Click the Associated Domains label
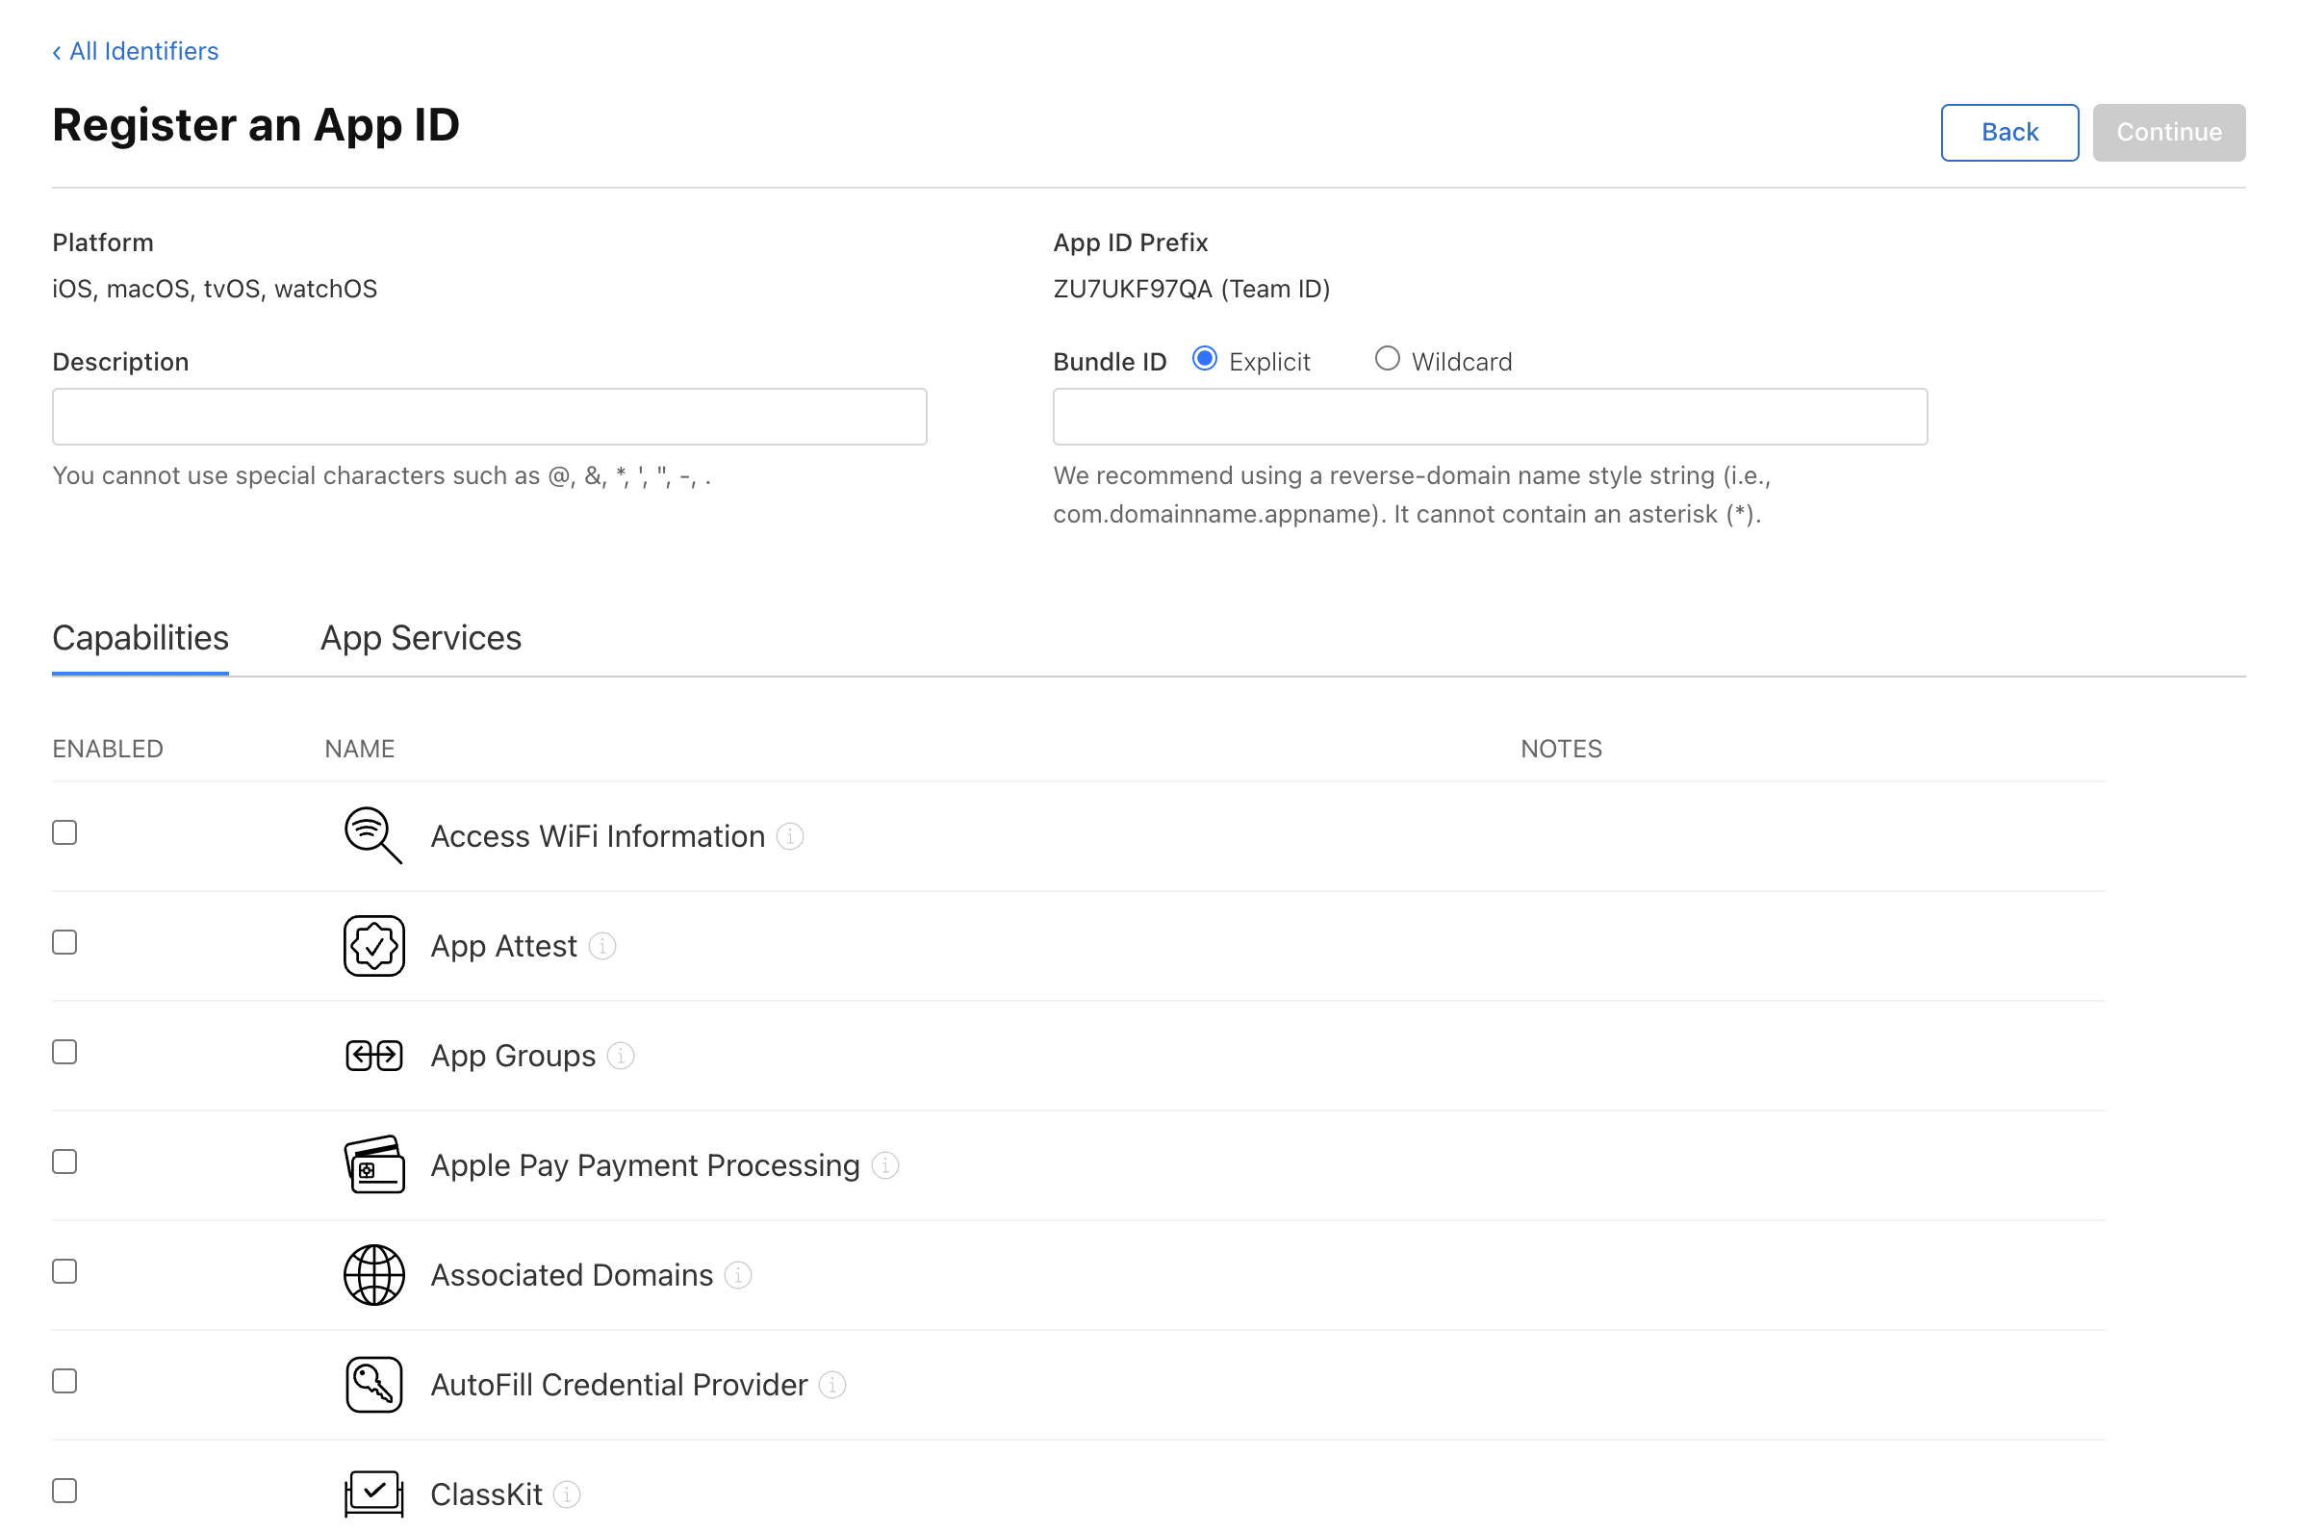Screen dimensions: 2300x1532 click(572, 1275)
